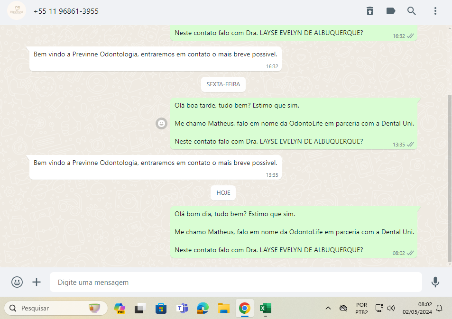
Task: Open Microsoft Edge from taskbar
Action: [203, 308]
